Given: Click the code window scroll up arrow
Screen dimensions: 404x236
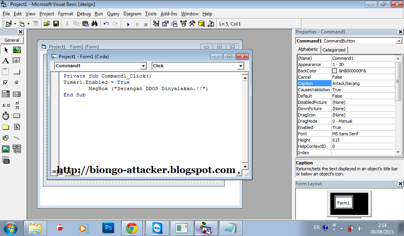Looking at the screenshot, I should click(x=245, y=77).
